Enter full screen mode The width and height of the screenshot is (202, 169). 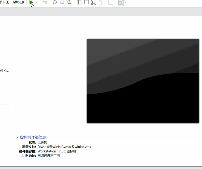pos(94,2)
